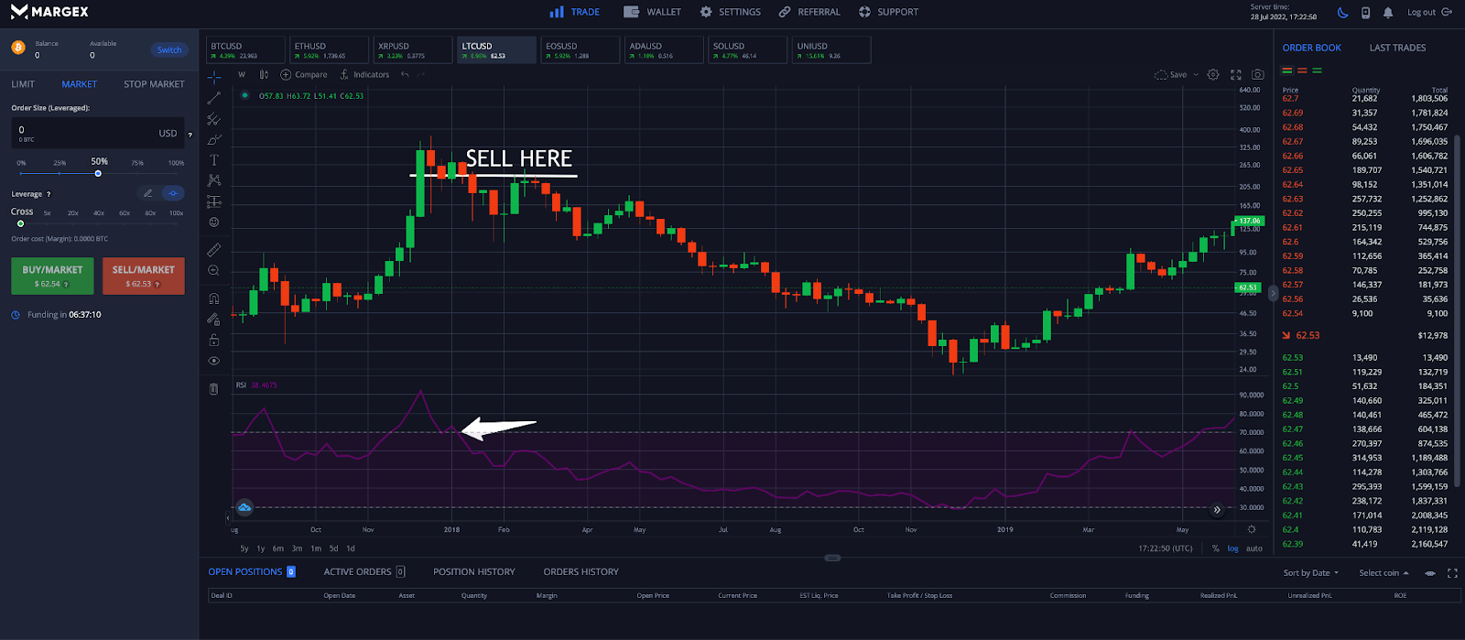Screen dimensions: 1465x640
Task: Switch to the STOP MARKET order tab
Action: 154,84
